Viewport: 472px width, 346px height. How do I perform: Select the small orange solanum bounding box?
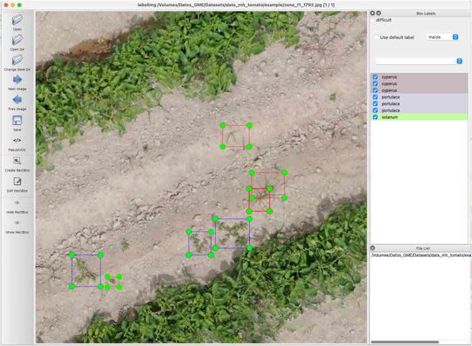(113, 282)
